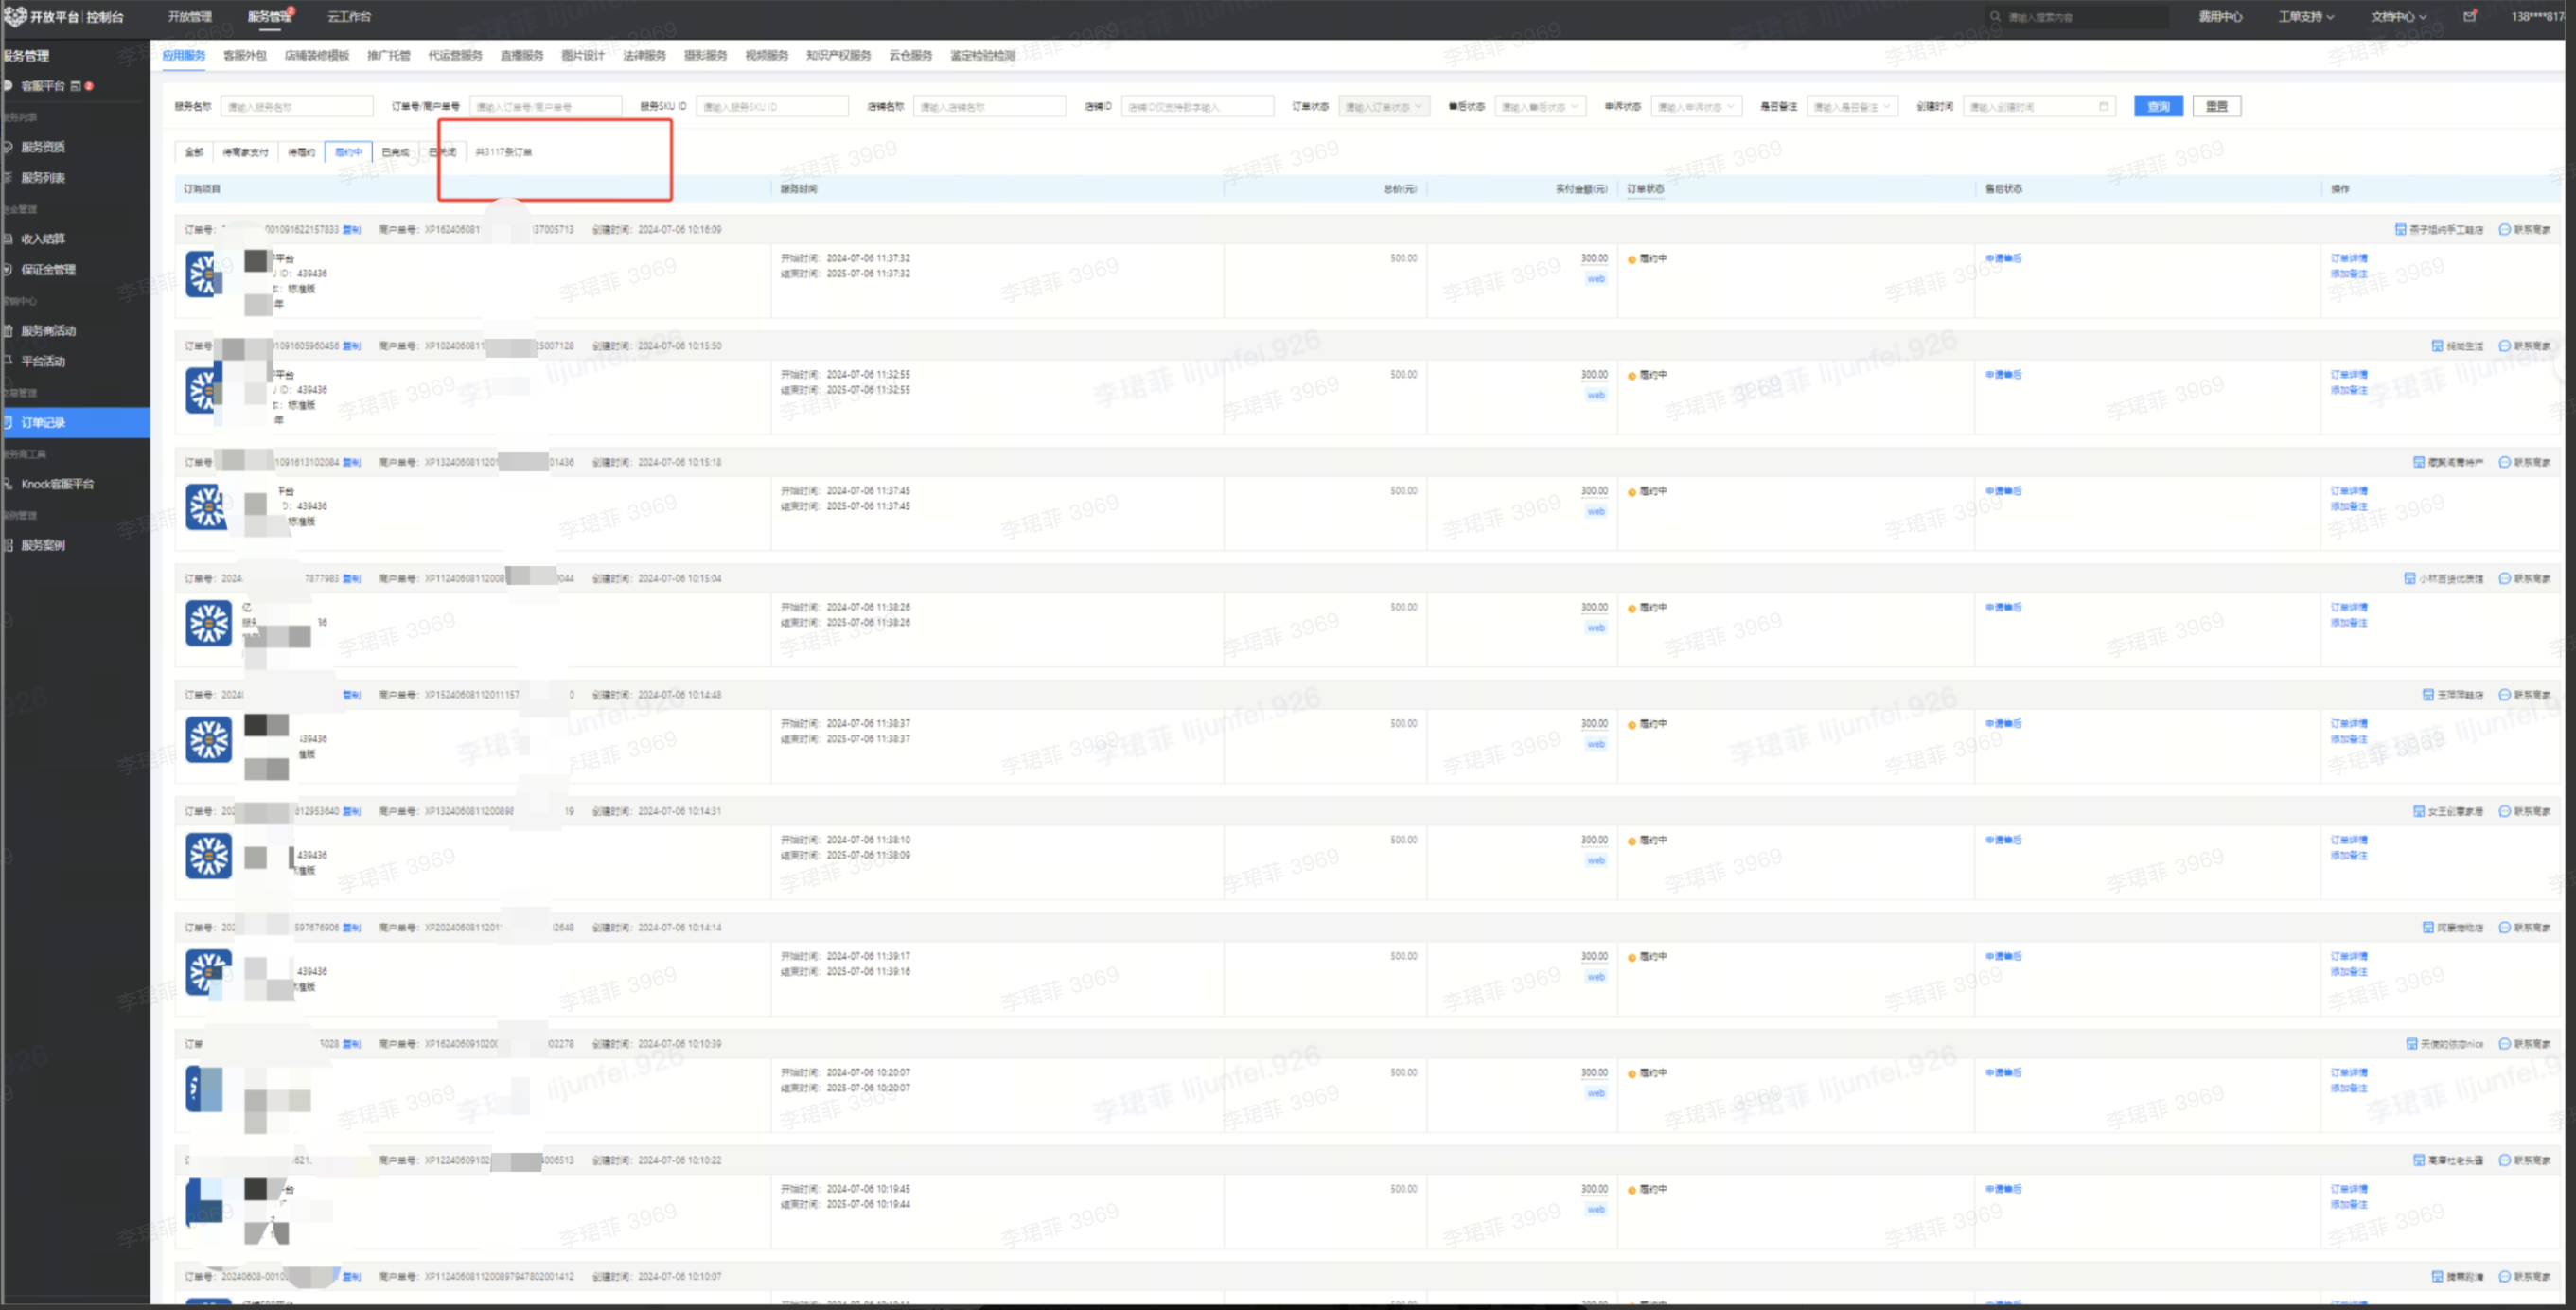Click the search magnifier icon in header
Viewport: 2576px width, 1310px height.
tap(1996, 16)
